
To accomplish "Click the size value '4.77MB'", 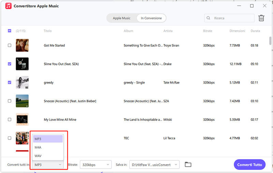I will coord(235,138).
